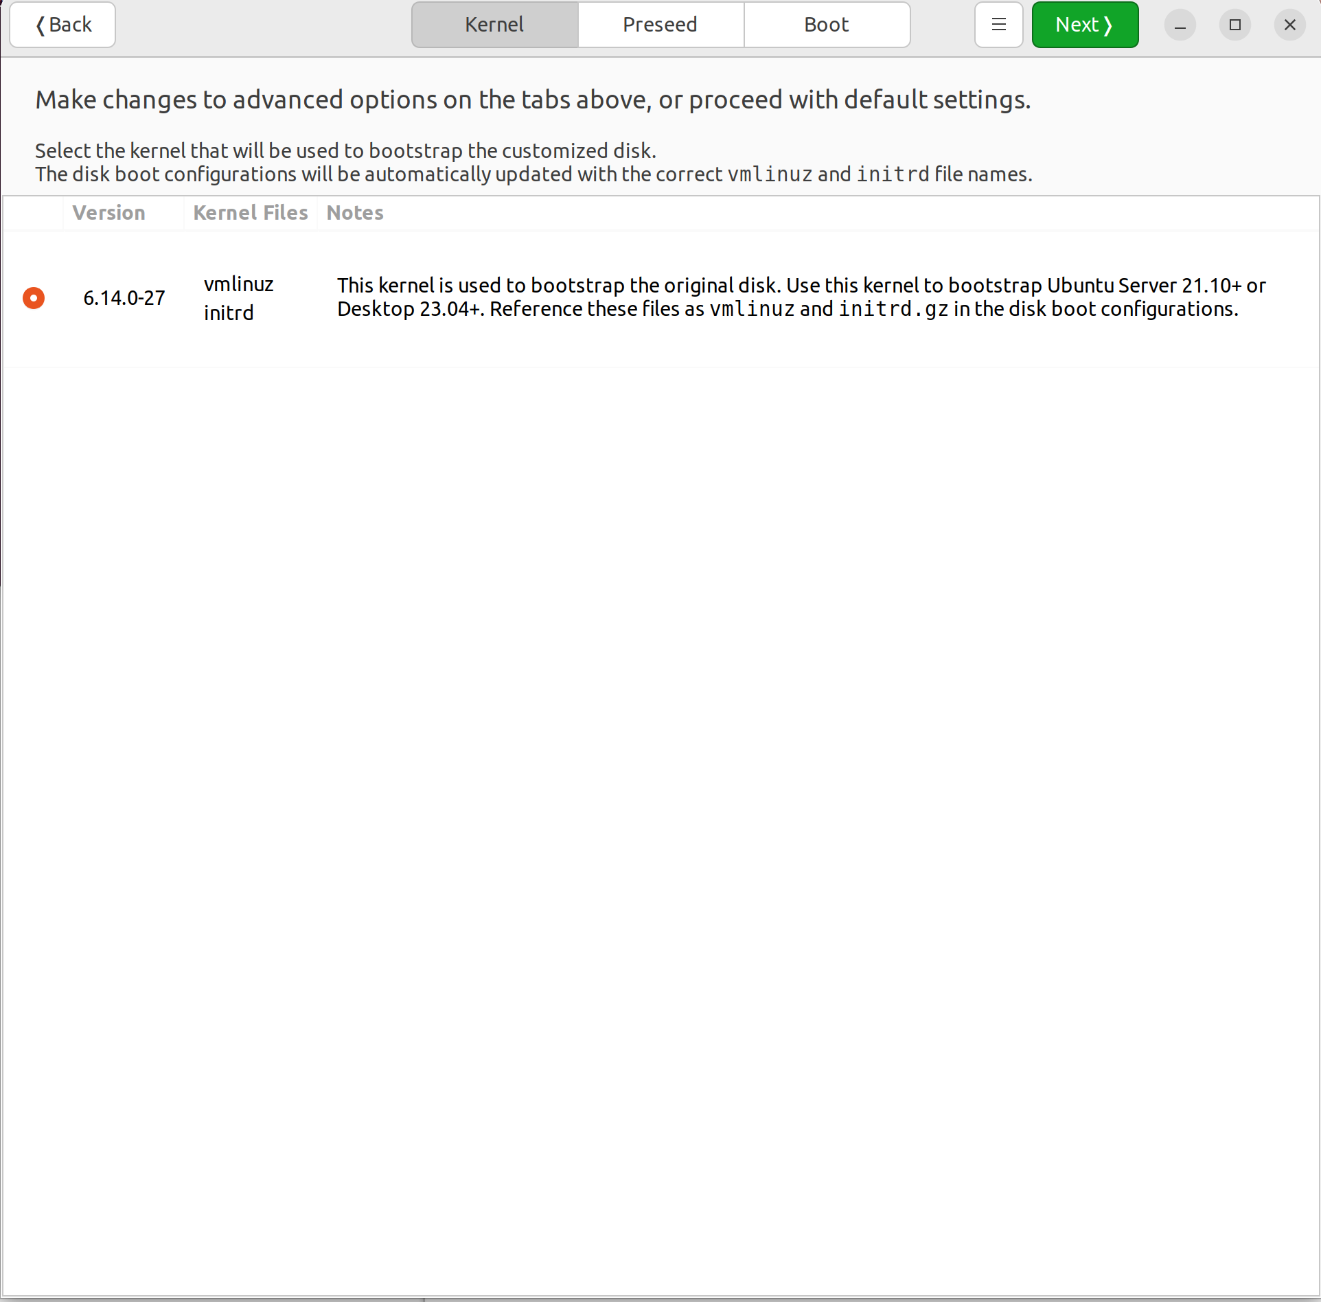Click the Kernel Files column header
Image resolution: width=1321 pixels, height=1302 pixels.
point(250,213)
